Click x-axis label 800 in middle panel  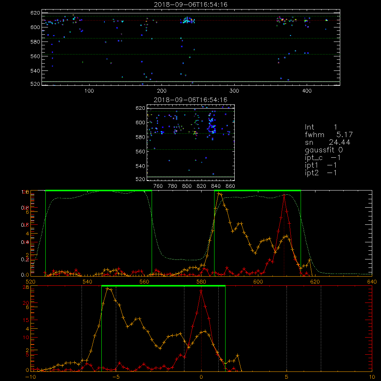tap(187, 186)
